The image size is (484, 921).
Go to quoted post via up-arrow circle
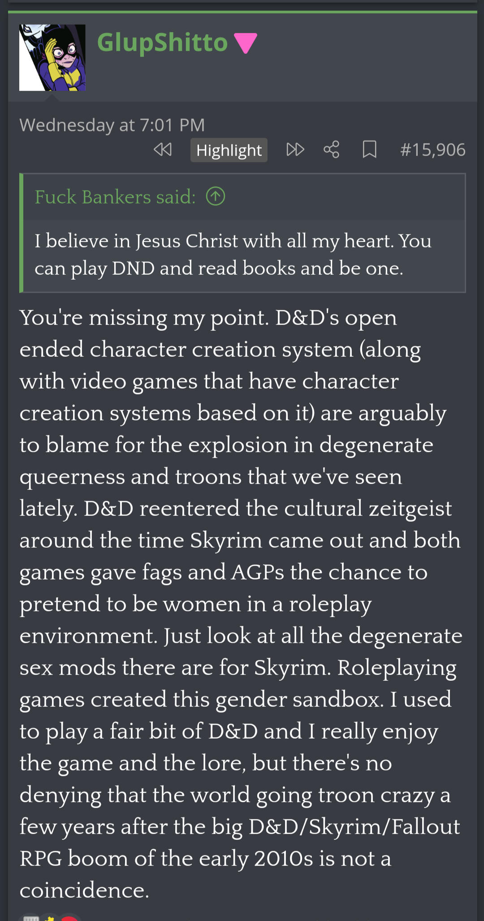[216, 196]
